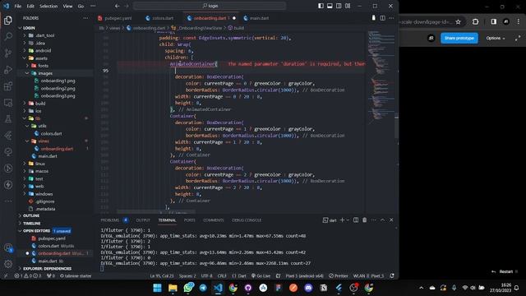Image resolution: width=526 pixels, height=296 pixels.
Task: Open the new terminal launch-profile dropdown arrow
Action: click(x=348, y=220)
